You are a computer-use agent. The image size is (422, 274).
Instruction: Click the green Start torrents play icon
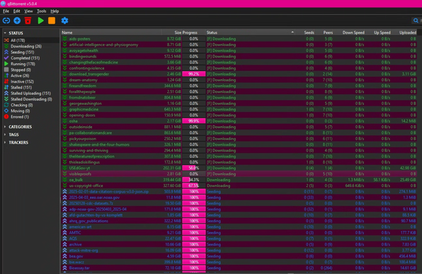tap(40, 21)
